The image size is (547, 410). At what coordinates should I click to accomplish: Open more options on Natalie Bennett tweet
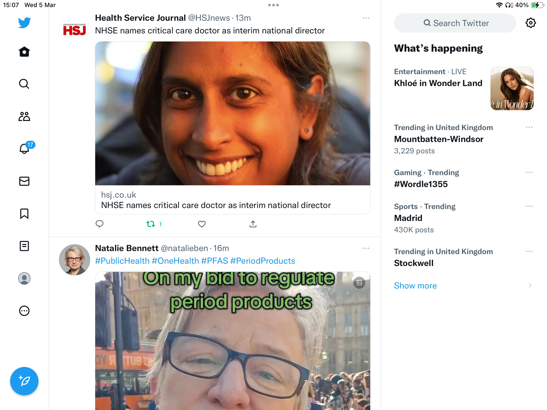[366, 248]
